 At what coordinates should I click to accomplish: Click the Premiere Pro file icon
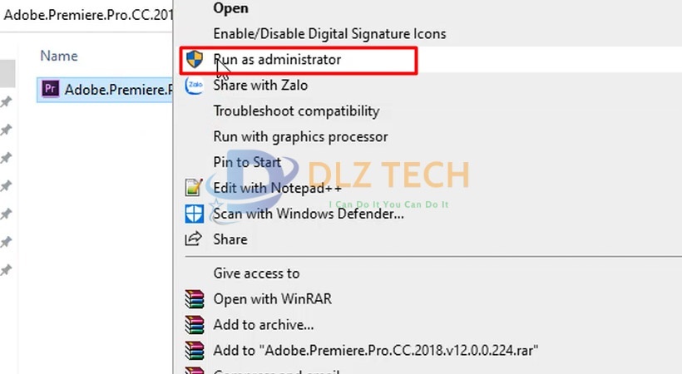[50, 90]
